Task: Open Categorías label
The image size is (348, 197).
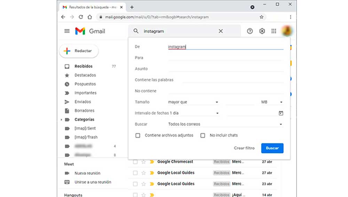Action: [84, 120]
